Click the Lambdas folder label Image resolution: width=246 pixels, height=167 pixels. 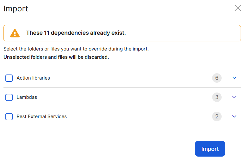click(x=27, y=97)
